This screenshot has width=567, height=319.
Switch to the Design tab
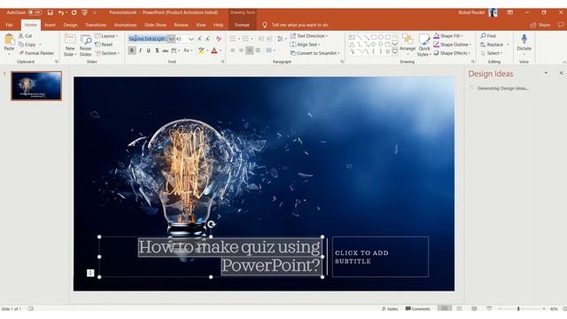pos(70,25)
